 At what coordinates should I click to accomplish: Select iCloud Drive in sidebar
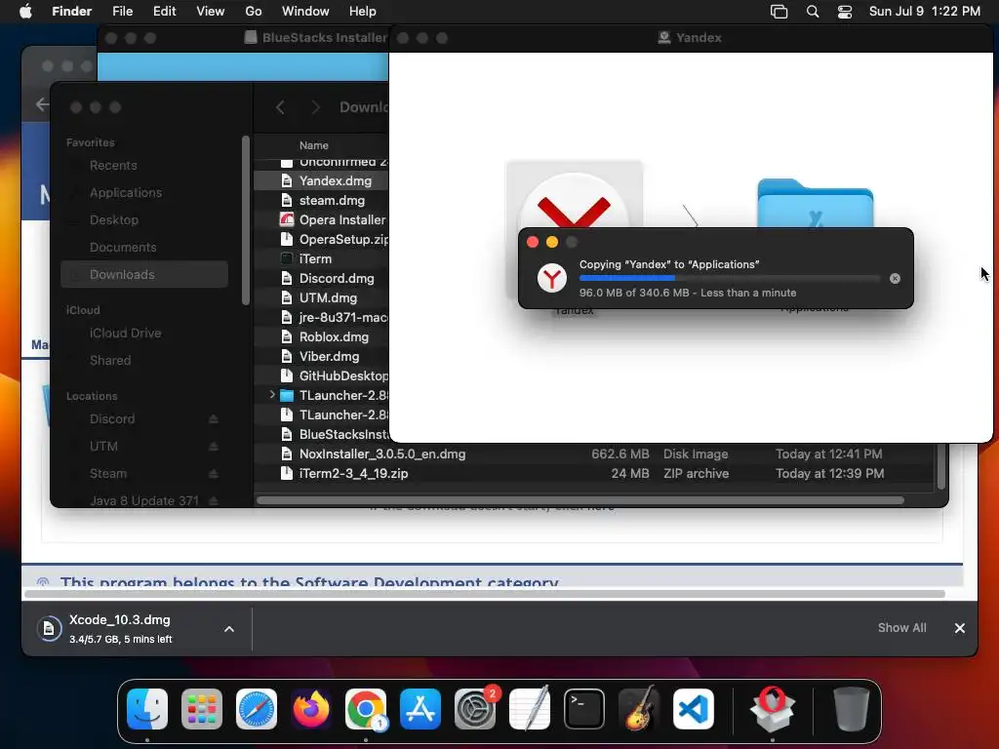[125, 334]
